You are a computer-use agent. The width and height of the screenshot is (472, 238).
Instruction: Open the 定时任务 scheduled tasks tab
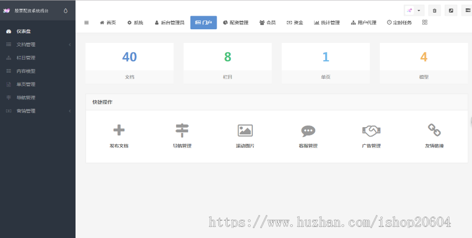pyautogui.click(x=399, y=22)
